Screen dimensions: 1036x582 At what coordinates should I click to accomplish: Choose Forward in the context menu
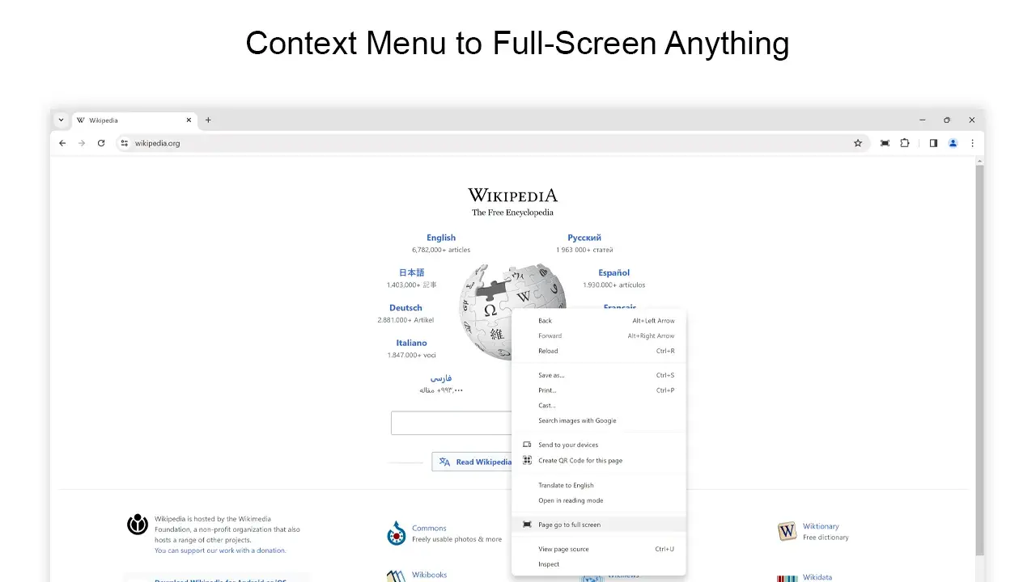pos(599,335)
